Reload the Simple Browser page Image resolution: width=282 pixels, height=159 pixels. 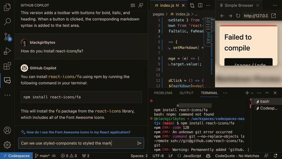click(238, 16)
